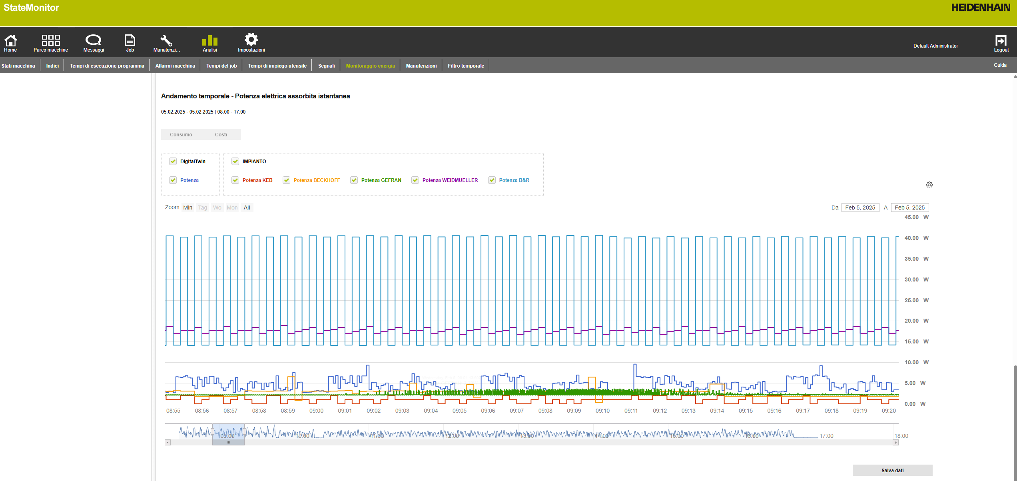Open the Filtro temporale tab

coord(465,66)
